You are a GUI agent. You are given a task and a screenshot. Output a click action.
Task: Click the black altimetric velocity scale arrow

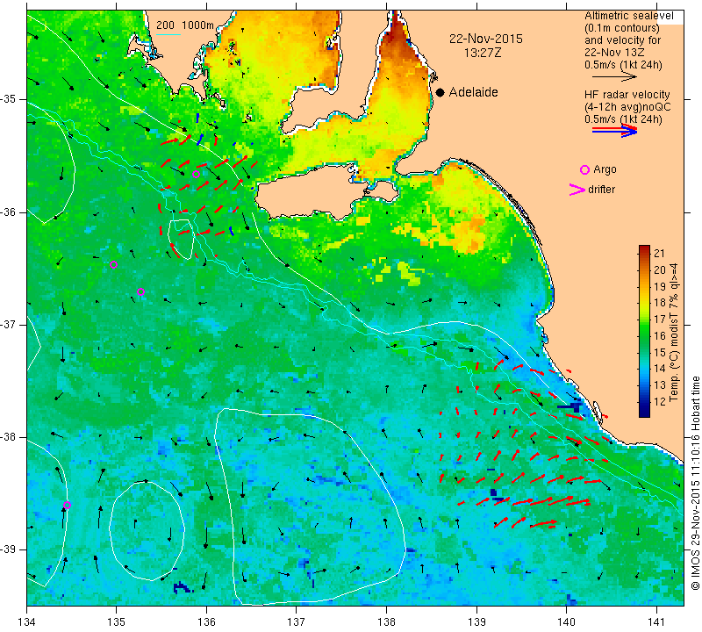(614, 77)
